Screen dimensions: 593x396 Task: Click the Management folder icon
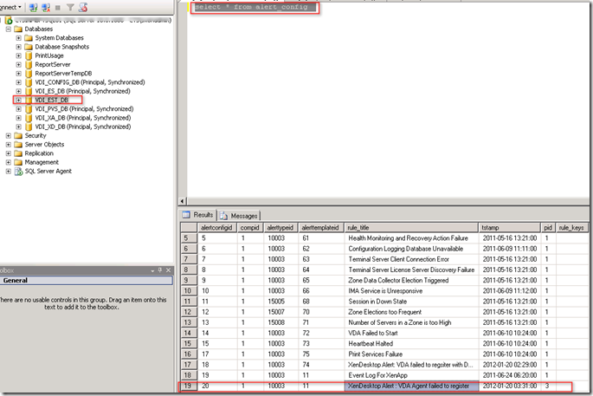[x=18, y=162]
